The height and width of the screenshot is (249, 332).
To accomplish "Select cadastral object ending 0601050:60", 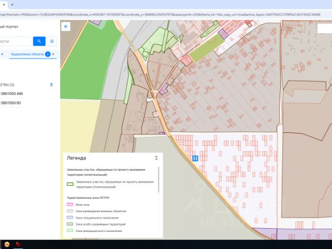I will pos(10,103).
